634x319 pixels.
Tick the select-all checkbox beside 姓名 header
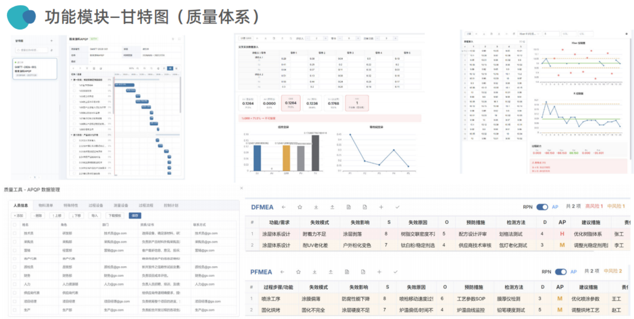(x=15, y=225)
